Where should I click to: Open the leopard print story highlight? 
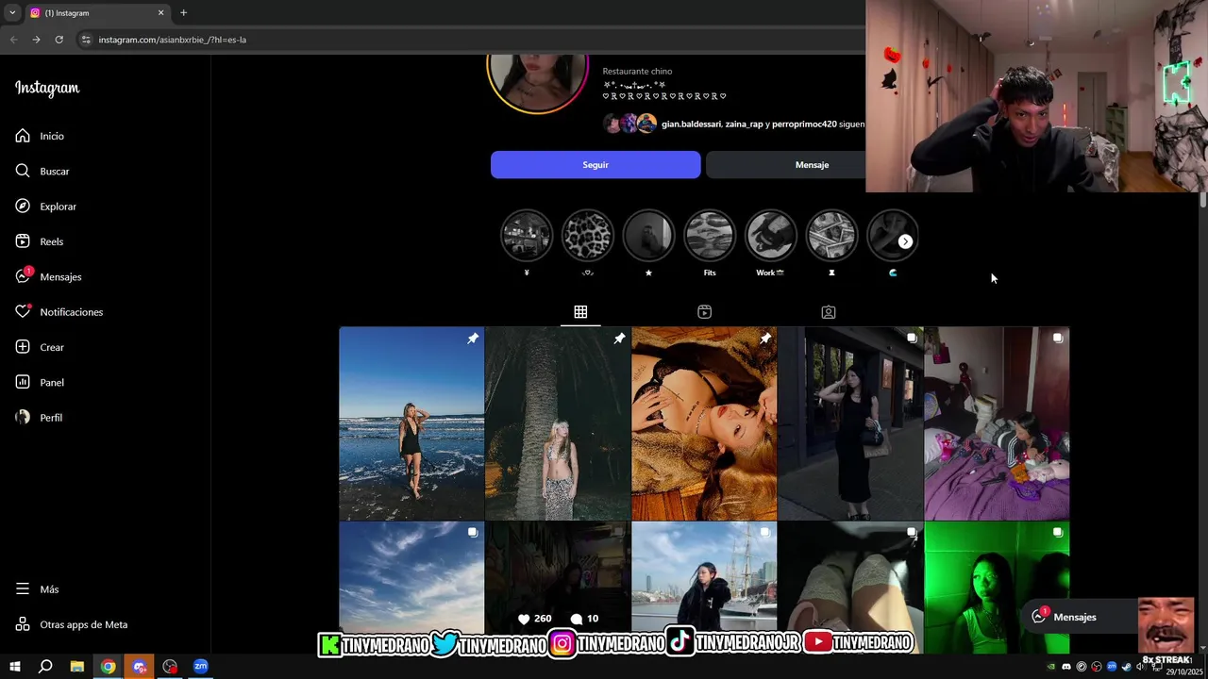(587, 236)
